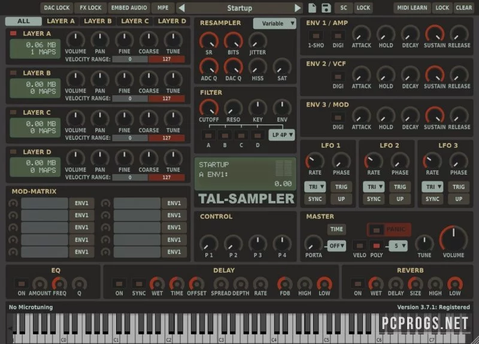Click the DAC LOCK button

(x=57, y=8)
